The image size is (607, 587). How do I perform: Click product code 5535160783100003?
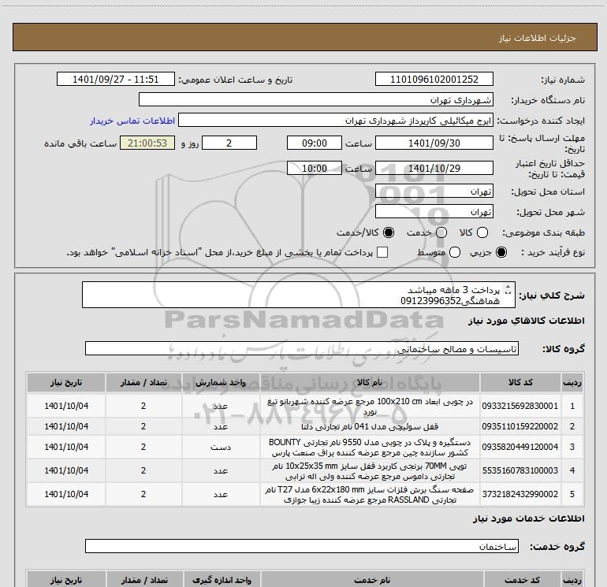point(520,470)
